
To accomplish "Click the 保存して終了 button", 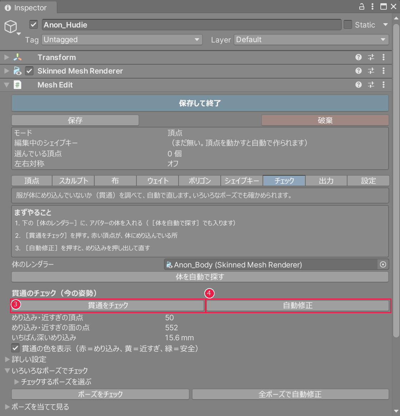I will pos(200,103).
